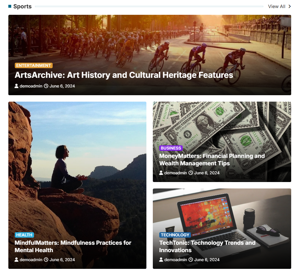This screenshot has height=274, width=296.
Task: Click the user icon on MoneyMatters post
Action: click(161, 173)
